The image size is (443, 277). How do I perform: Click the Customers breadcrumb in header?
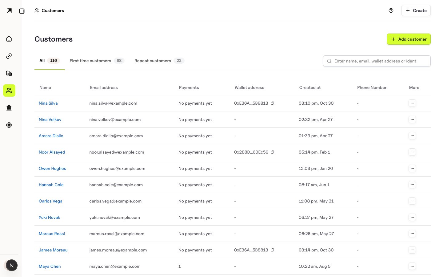pos(50,10)
